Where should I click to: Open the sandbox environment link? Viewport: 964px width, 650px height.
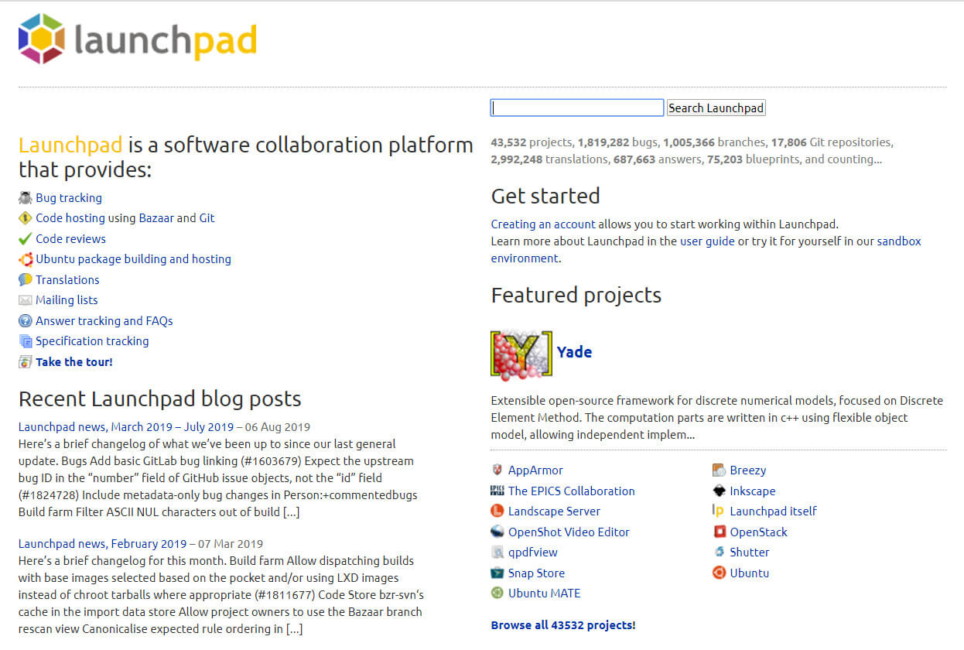coord(899,241)
